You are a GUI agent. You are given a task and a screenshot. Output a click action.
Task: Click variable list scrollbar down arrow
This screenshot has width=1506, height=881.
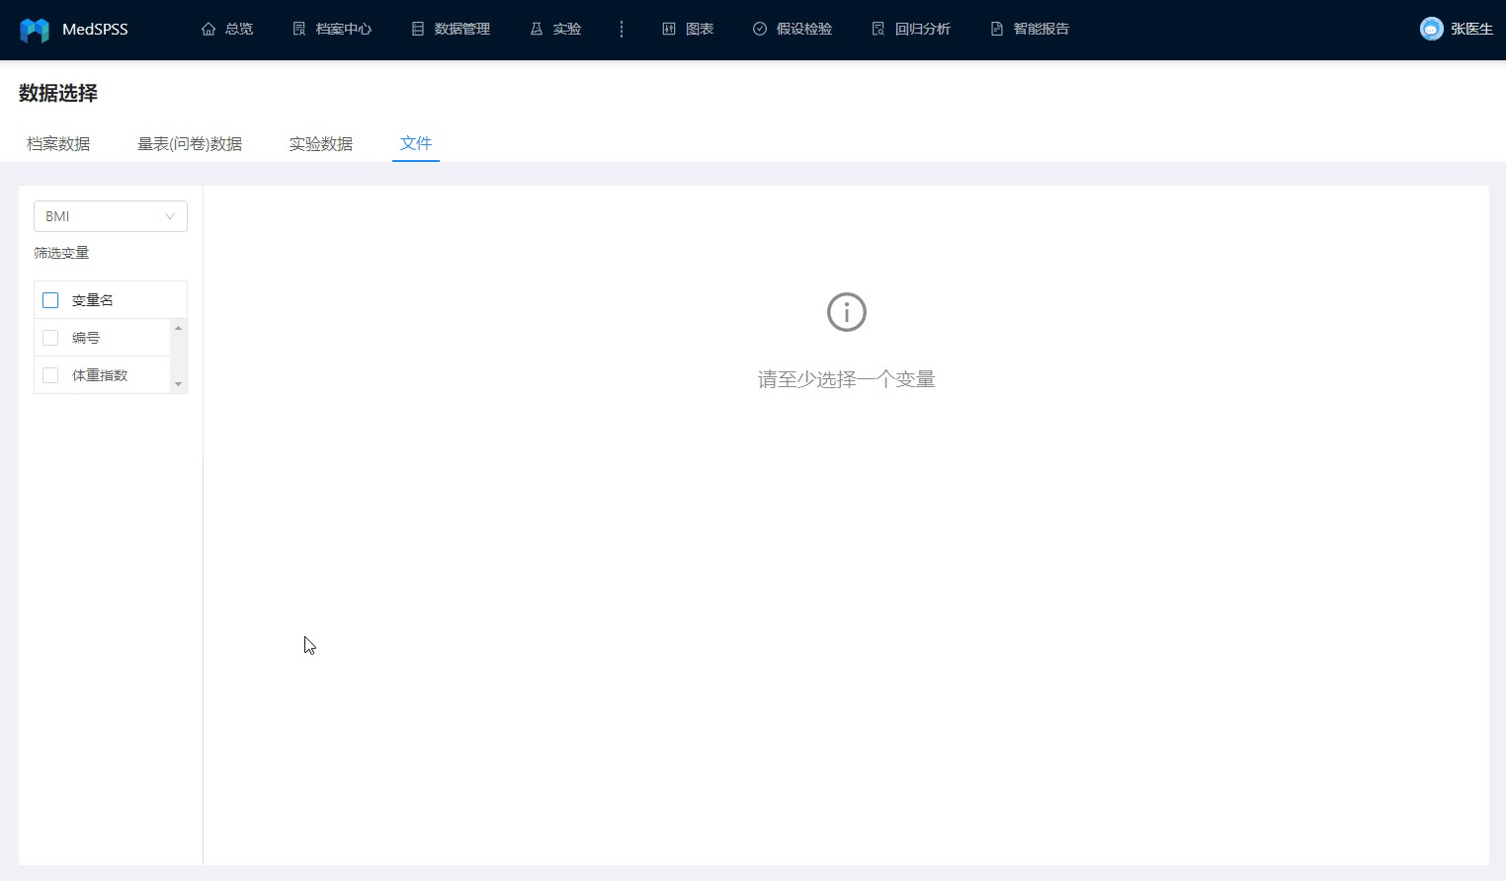(179, 384)
